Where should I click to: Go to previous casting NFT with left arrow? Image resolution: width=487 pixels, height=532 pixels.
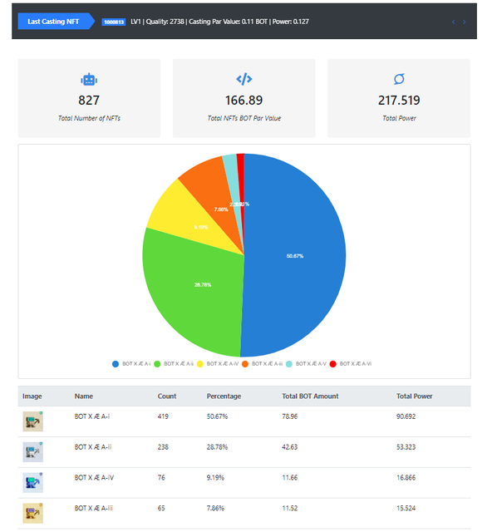click(x=454, y=22)
